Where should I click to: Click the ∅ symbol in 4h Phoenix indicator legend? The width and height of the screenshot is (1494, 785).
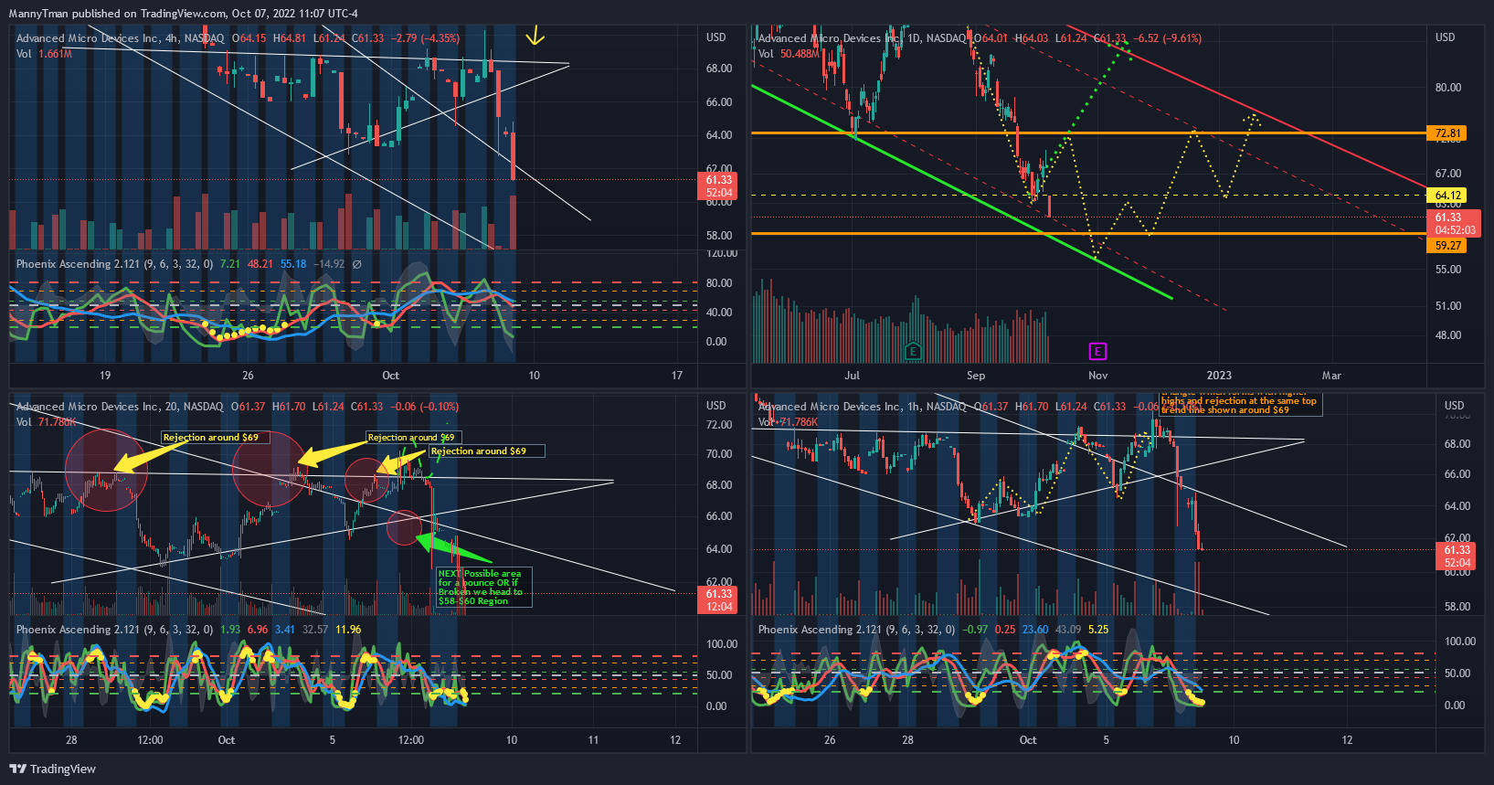(x=357, y=264)
